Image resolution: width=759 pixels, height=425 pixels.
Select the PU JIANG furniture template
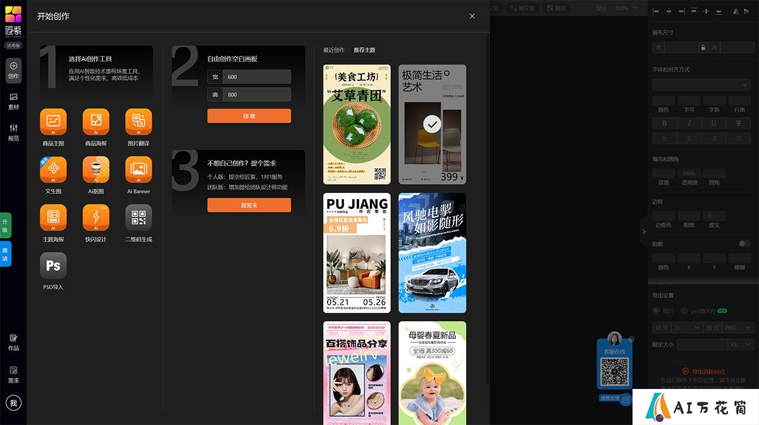click(357, 253)
